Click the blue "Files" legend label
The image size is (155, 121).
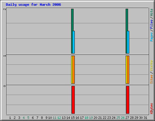point(152,24)
